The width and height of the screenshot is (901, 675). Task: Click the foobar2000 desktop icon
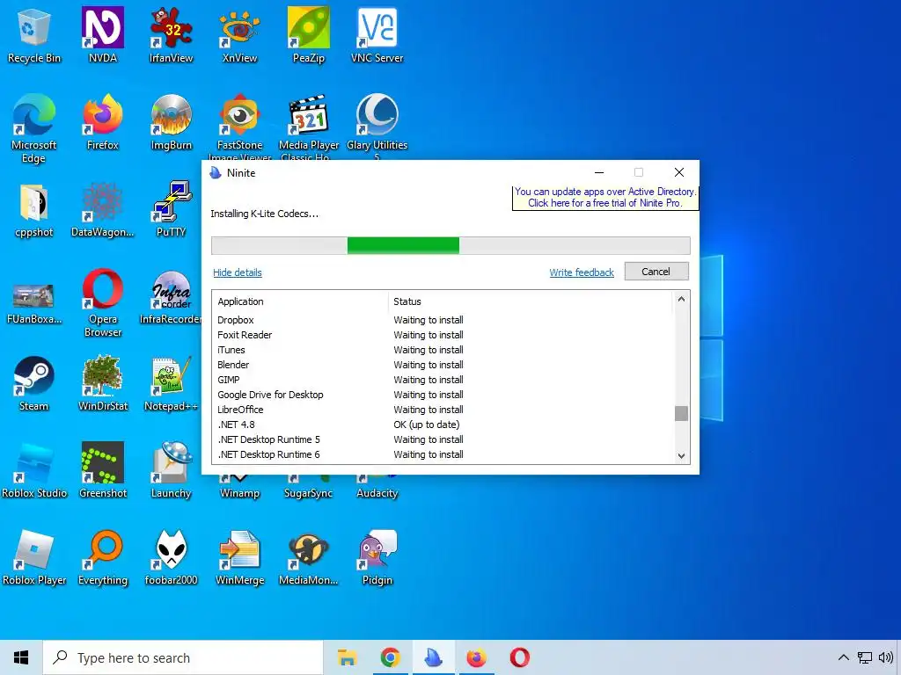(x=172, y=558)
